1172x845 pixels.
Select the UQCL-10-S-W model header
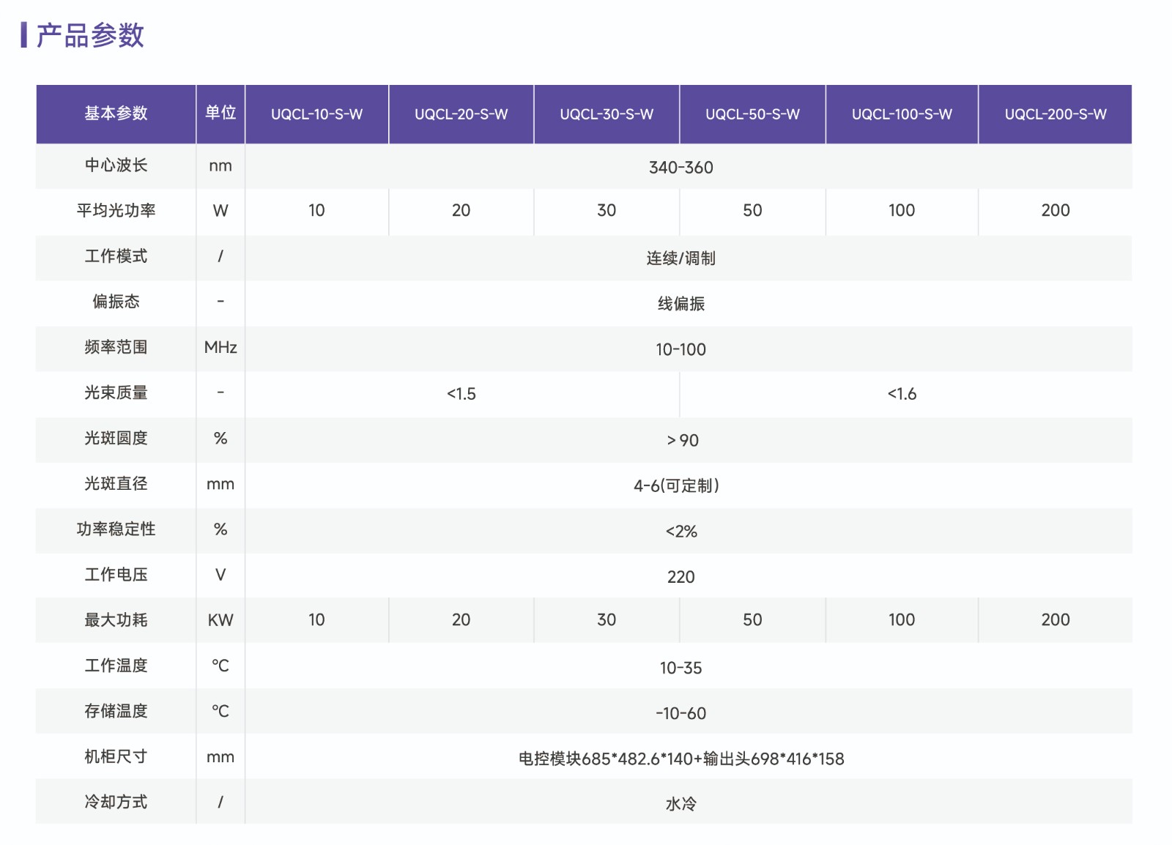tap(316, 114)
